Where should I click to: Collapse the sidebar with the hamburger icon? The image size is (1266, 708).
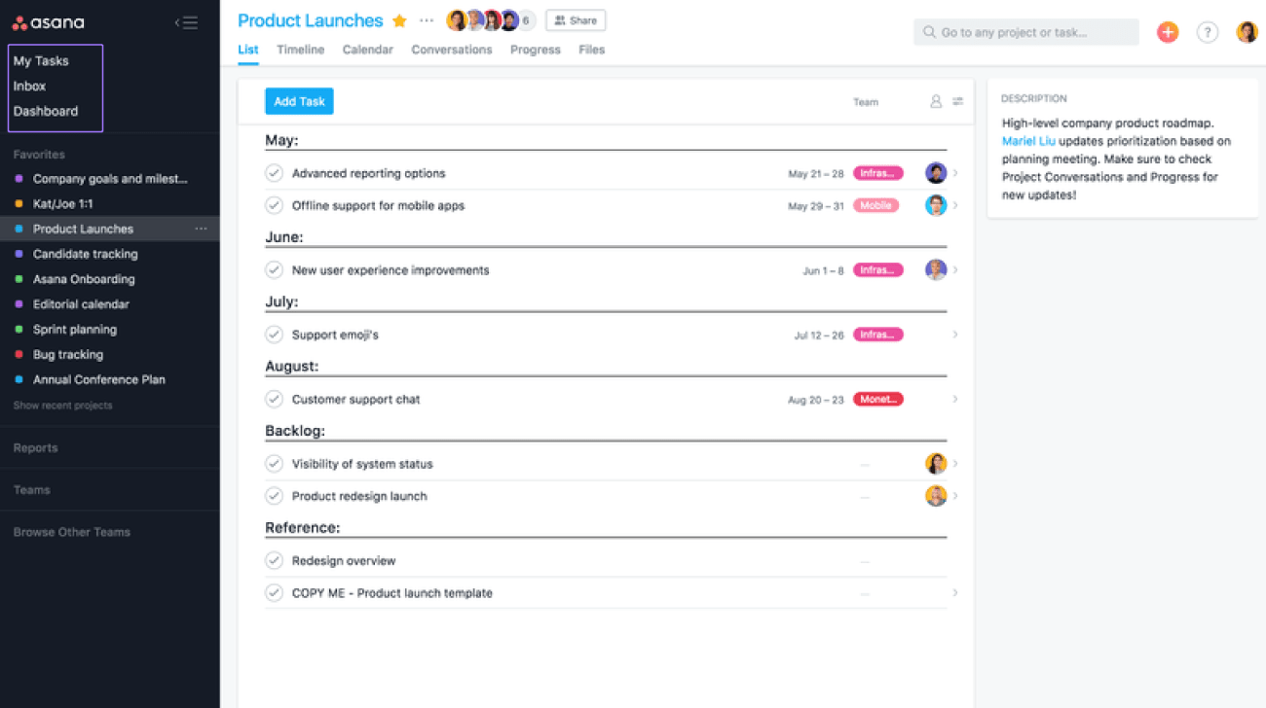point(186,22)
